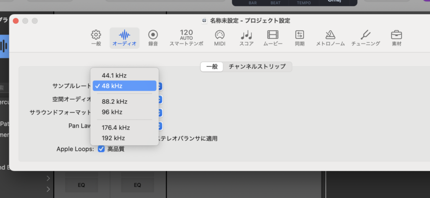The width and height of the screenshot is (430, 198).
Task: Open the スコア notes pane
Action: click(x=246, y=38)
